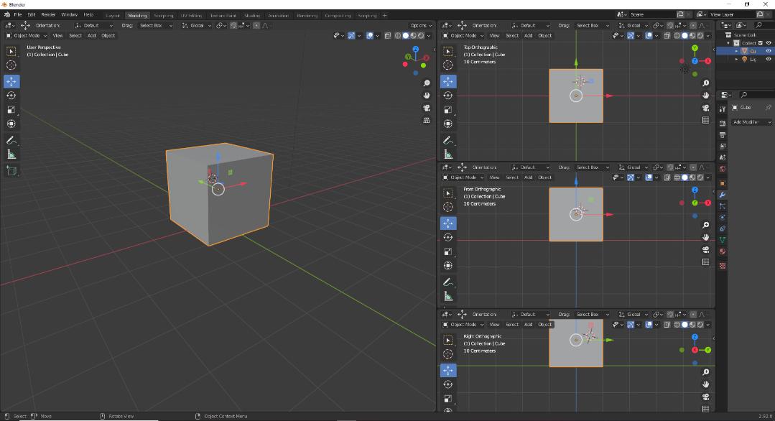Expand the Cube item in the outliner
The height and width of the screenshot is (421, 775).
(736, 51)
